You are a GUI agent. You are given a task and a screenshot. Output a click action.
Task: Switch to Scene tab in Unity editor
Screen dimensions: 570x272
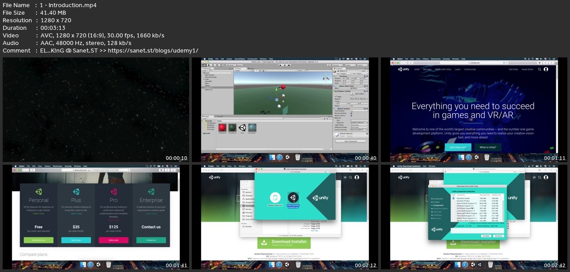240,69
